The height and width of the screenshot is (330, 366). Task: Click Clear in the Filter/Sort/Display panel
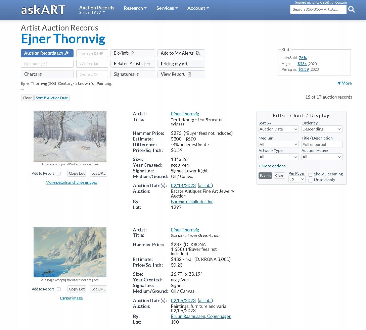click(279, 175)
